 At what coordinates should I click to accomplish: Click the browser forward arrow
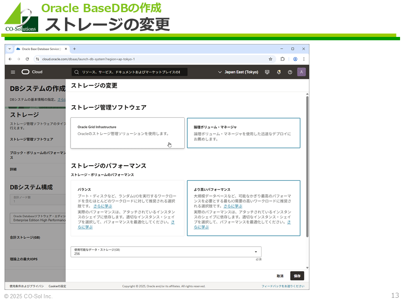coord(18,59)
